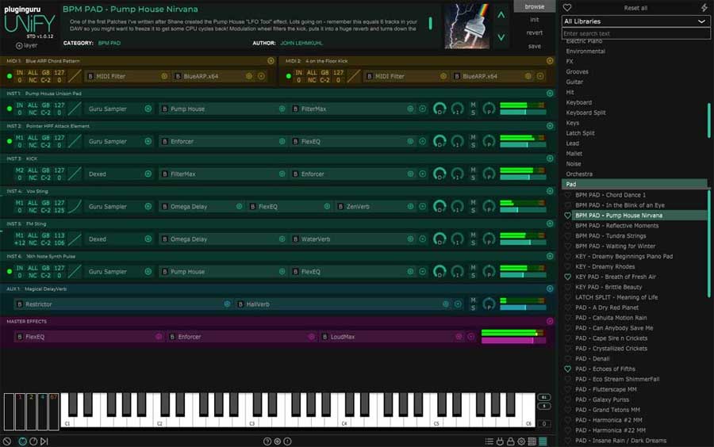Open Master Effects options circle icon
The width and height of the screenshot is (714, 447).
[x=550, y=321]
